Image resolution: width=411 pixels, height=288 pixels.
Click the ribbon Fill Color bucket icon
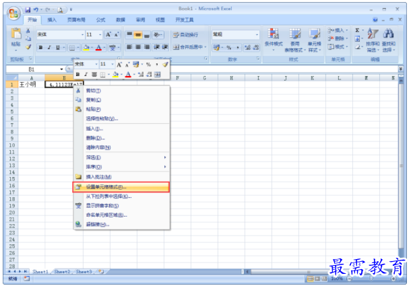(86, 48)
